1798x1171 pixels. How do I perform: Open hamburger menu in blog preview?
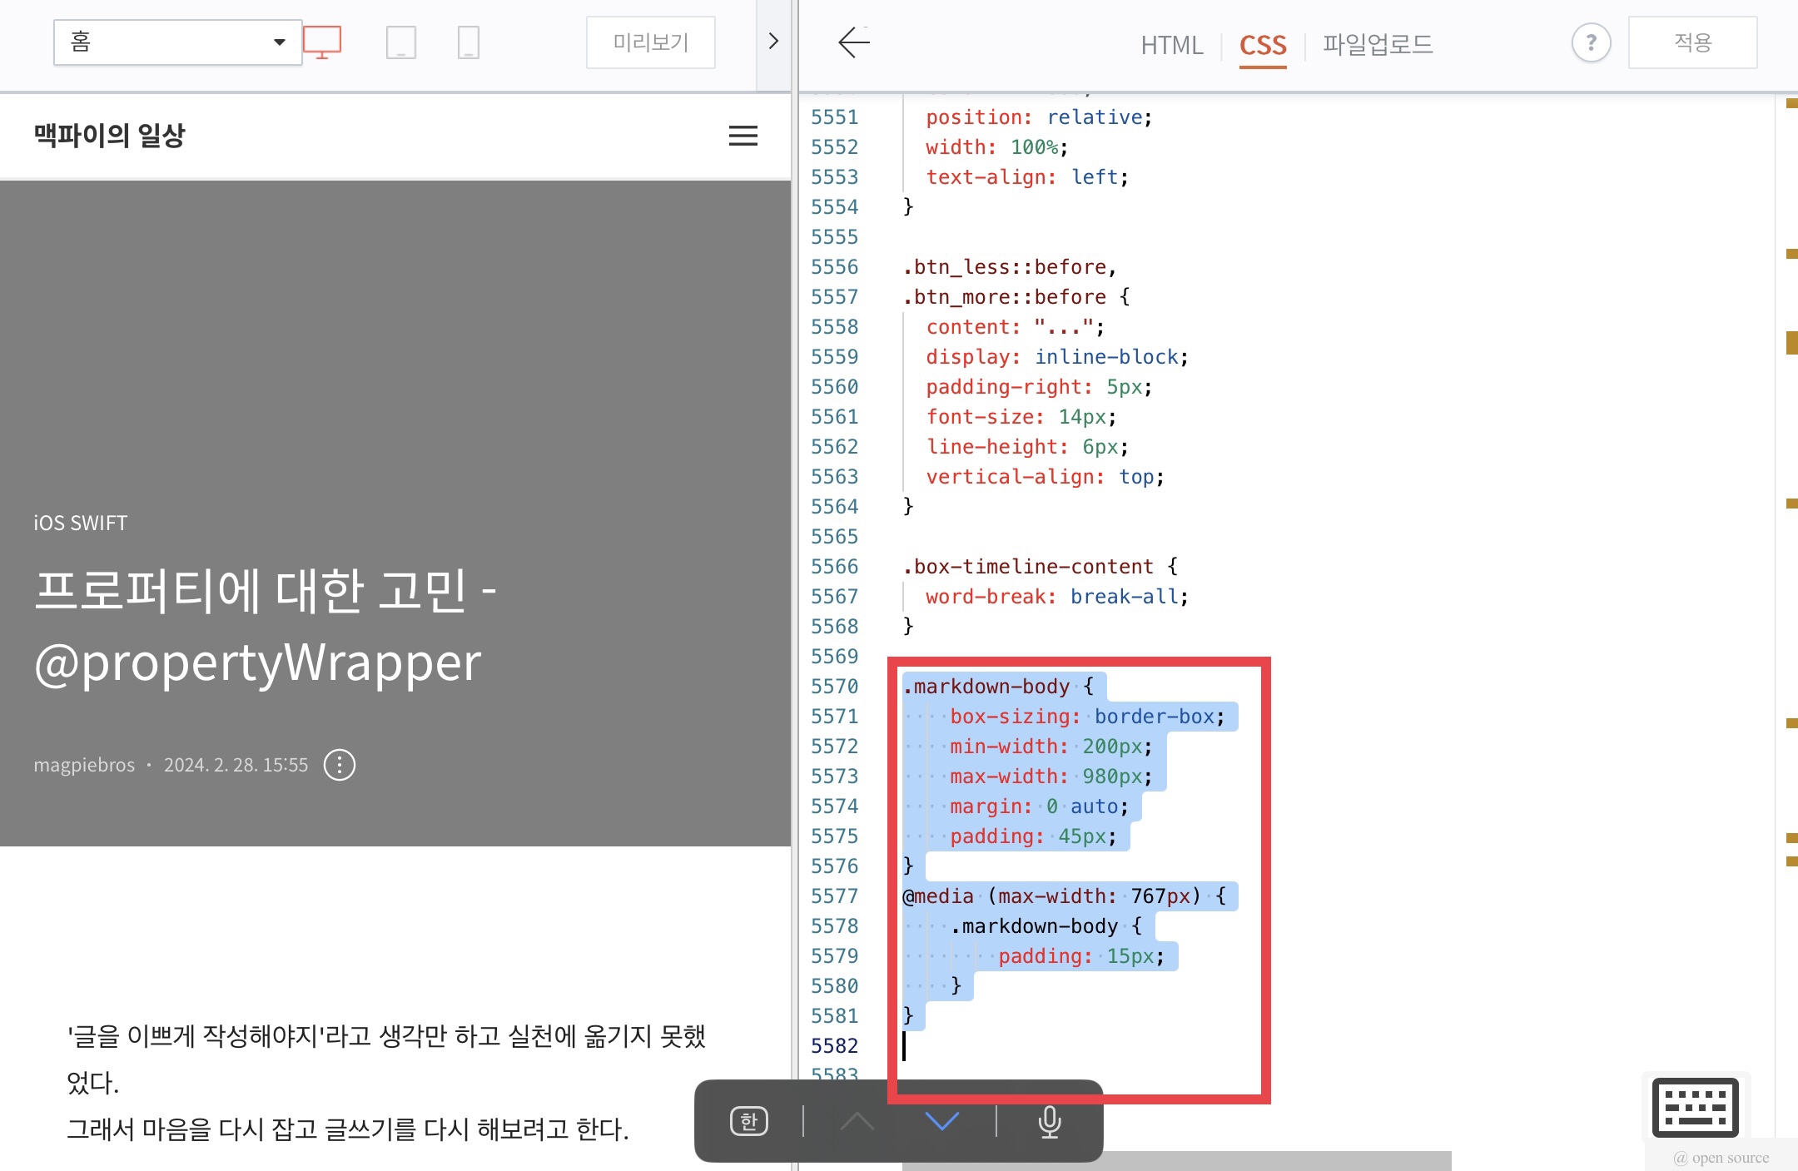(743, 136)
